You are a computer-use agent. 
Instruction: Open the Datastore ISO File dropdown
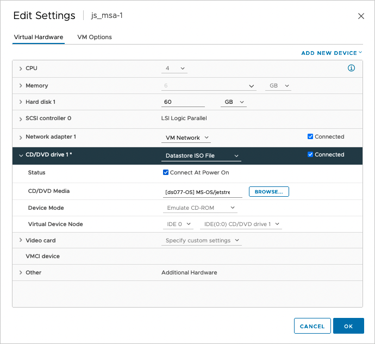(202, 156)
